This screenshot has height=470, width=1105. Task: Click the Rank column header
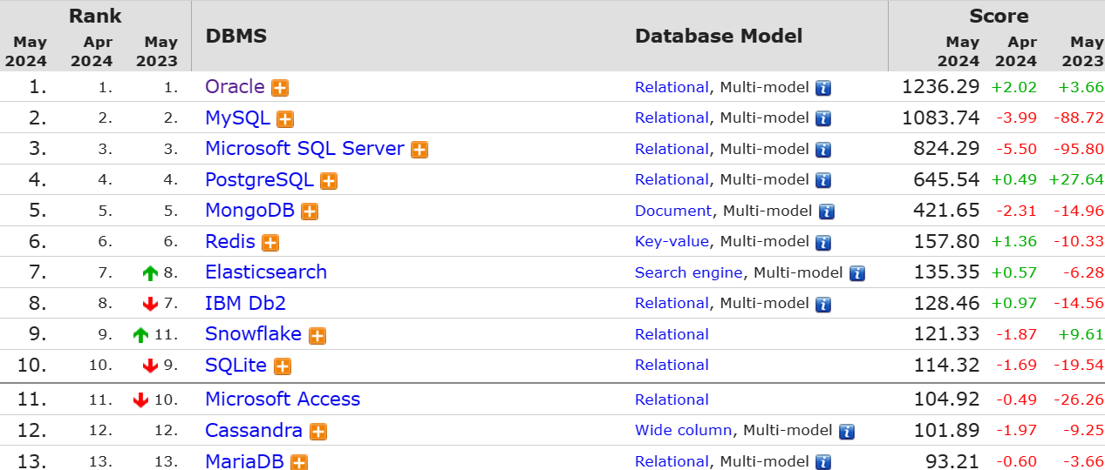95,16
